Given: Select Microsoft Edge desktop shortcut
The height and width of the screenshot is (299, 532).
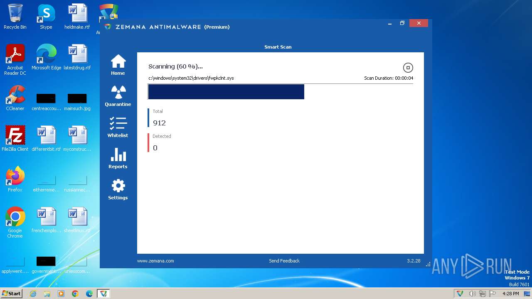Looking at the screenshot, I should pos(46,57).
